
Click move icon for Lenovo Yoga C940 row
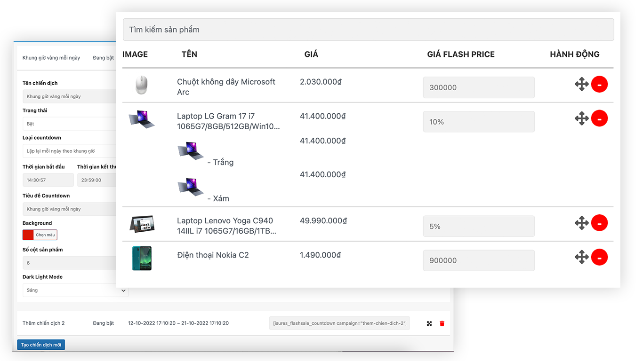pos(582,223)
